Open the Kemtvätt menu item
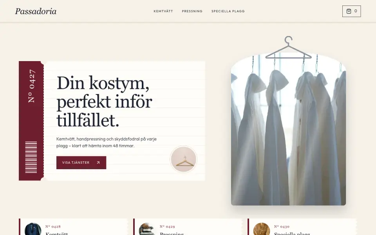 163,11
